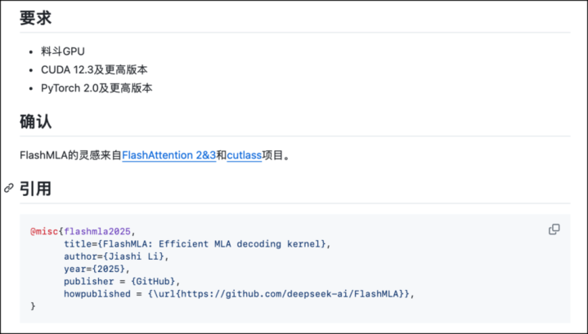
Task: Click the text FlashMLA的灵感来自
Action: (x=70, y=155)
